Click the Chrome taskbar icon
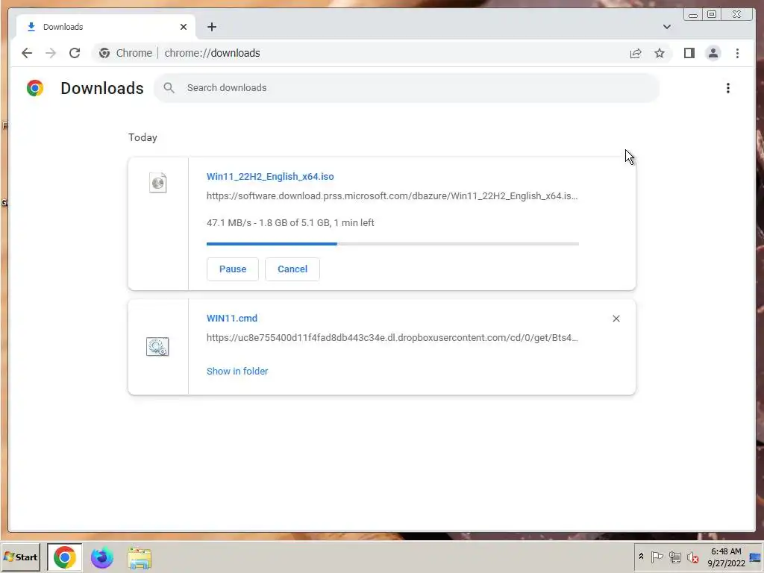The height and width of the screenshot is (573, 764). 65,557
